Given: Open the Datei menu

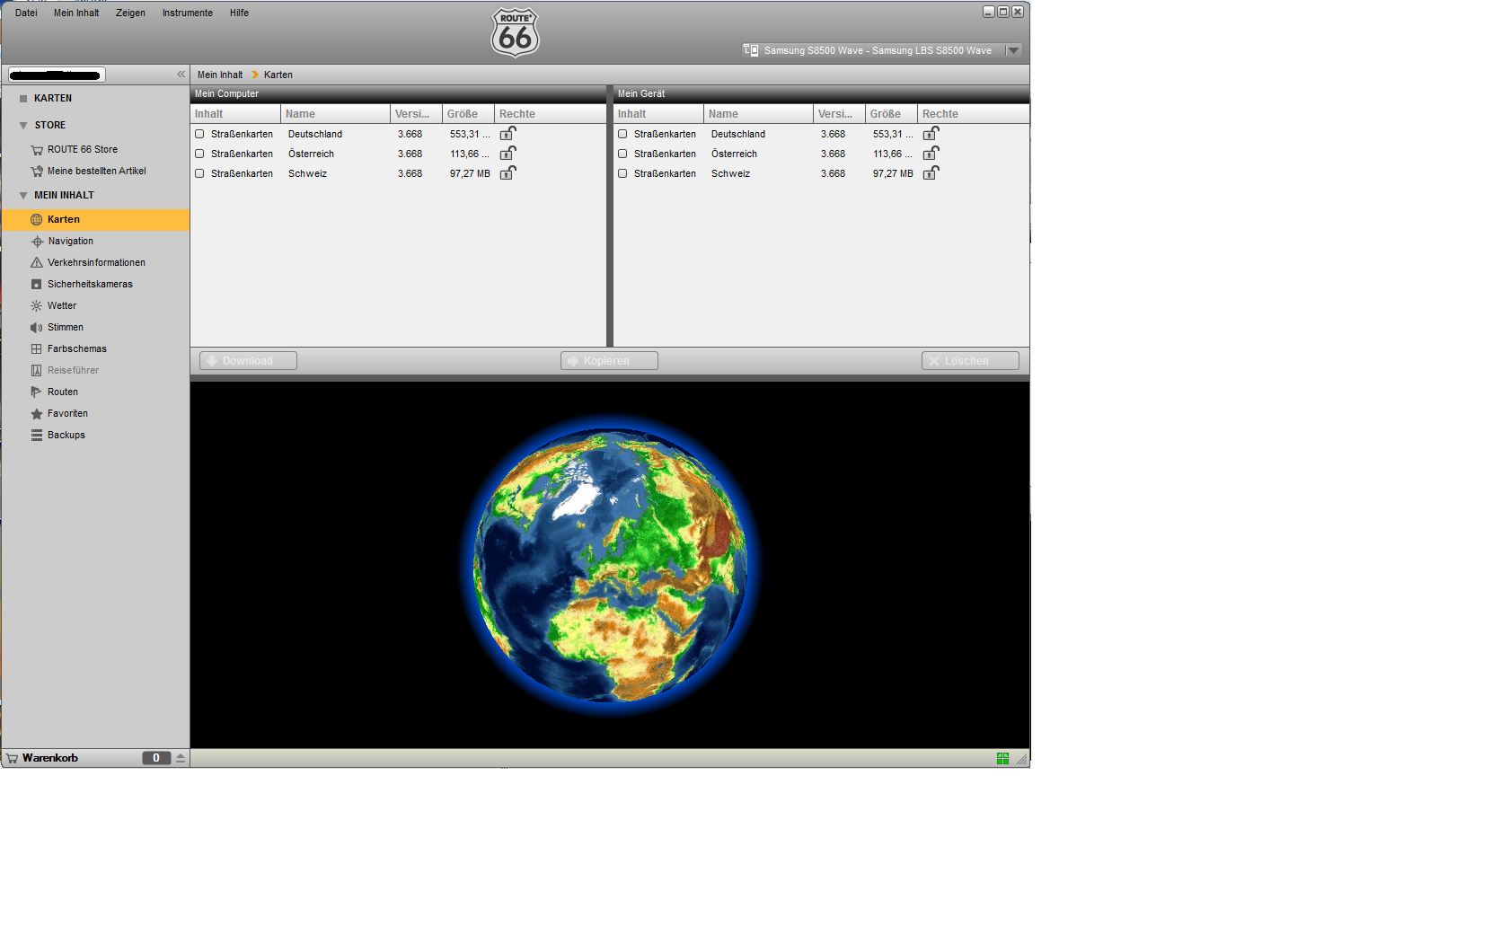Looking at the screenshot, I should pos(26,13).
